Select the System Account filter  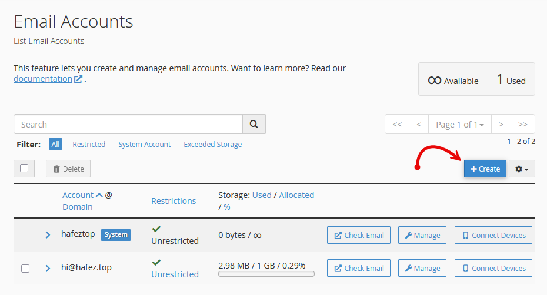pos(145,145)
